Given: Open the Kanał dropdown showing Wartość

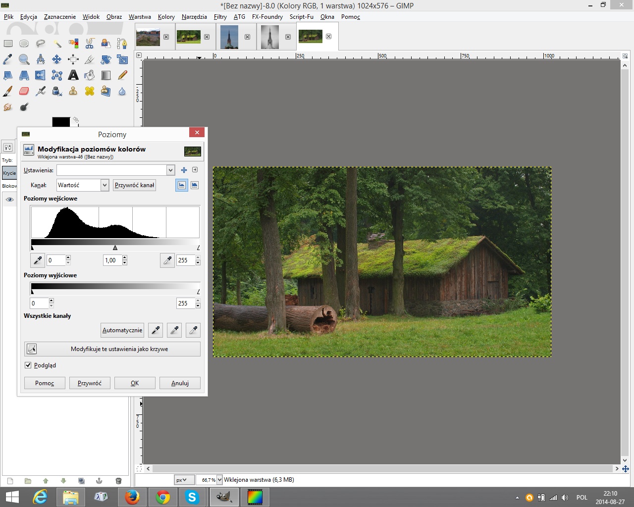Looking at the screenshot, I should pos(82,185).
